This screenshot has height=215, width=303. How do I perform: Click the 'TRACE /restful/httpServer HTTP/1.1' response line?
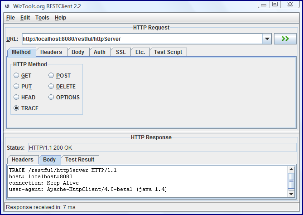[x=63, y=170]
